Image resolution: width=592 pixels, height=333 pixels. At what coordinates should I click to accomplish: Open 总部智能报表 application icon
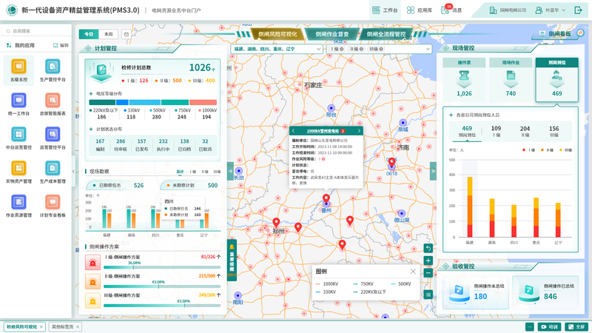53,104
